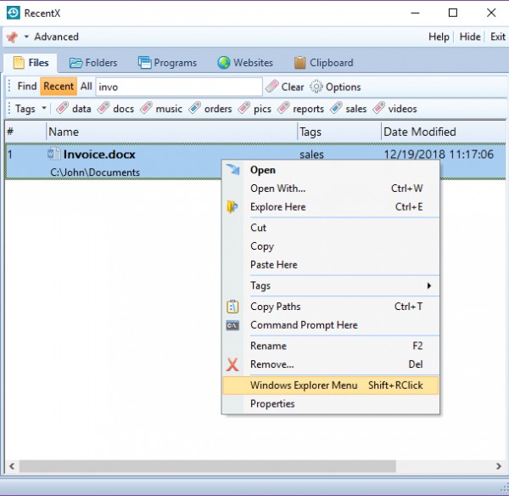Click the red pin icon
The width and height of the screenshot is (509, 496).
[13, 37]
